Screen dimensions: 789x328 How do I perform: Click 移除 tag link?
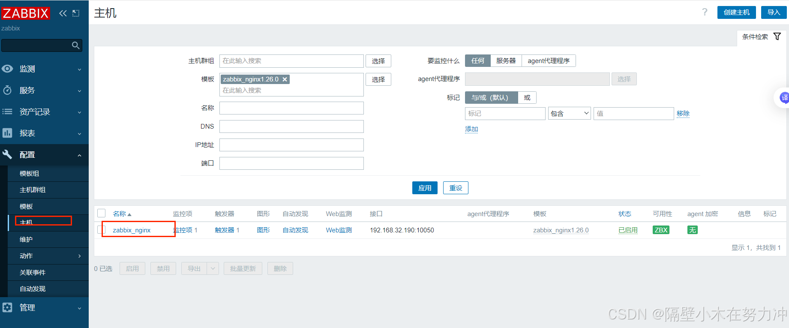point(683,114)
